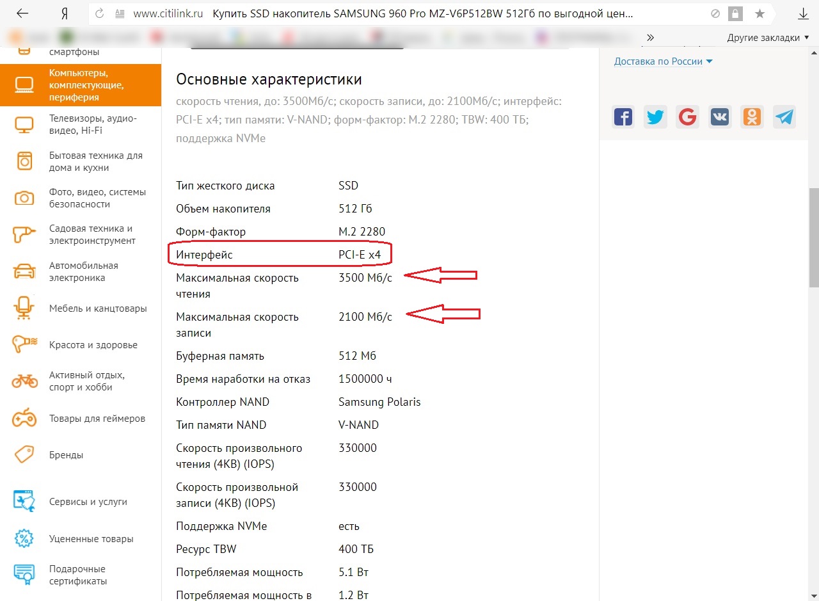Open the 'Телевизоры, аудио-видео, Hi-Fi' menu label
819x601 pixels.
click(93, 125)
